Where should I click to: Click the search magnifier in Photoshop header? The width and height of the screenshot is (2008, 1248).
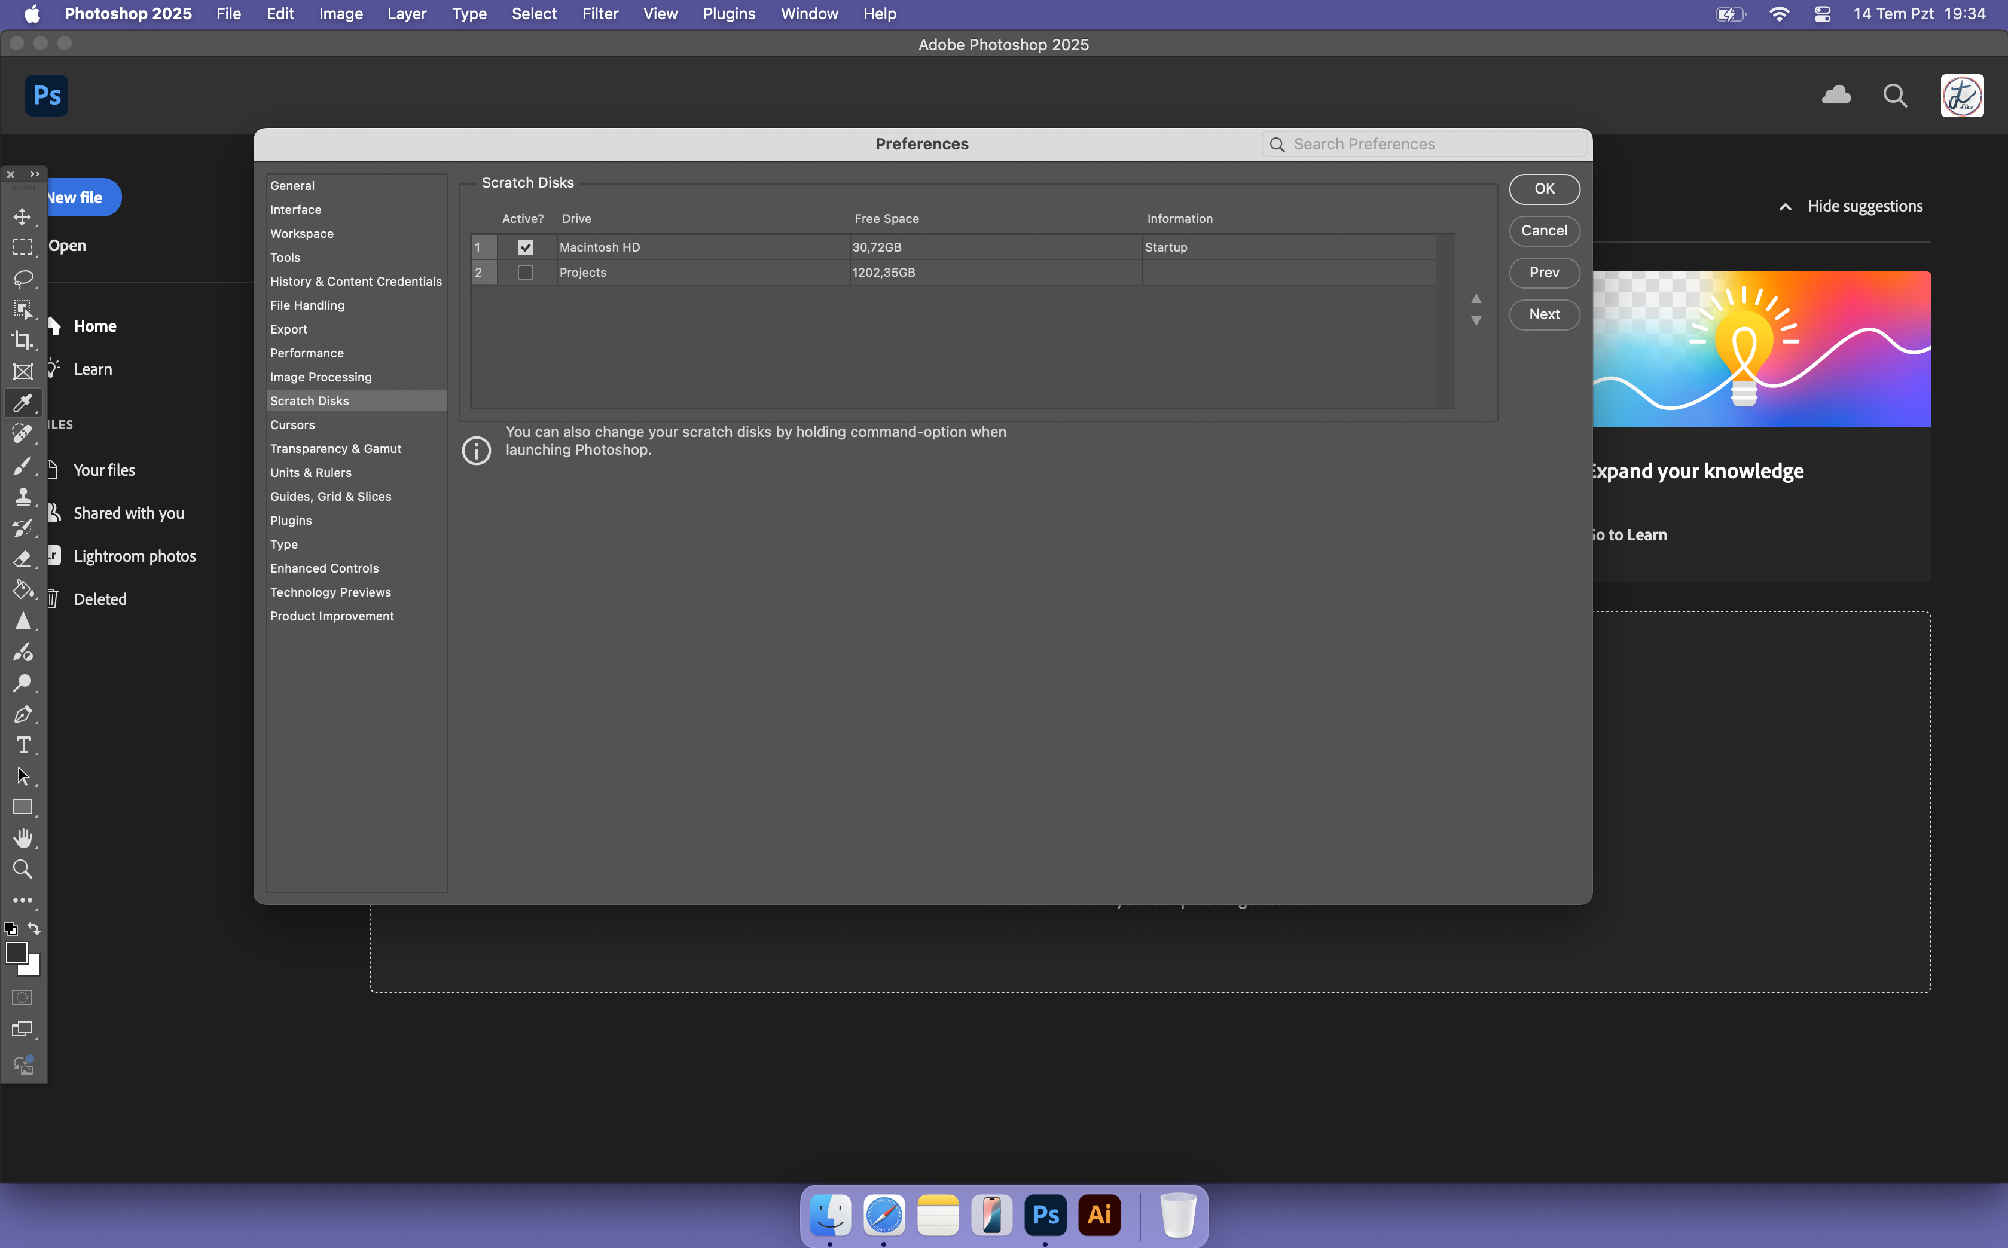coord(1895,96)
